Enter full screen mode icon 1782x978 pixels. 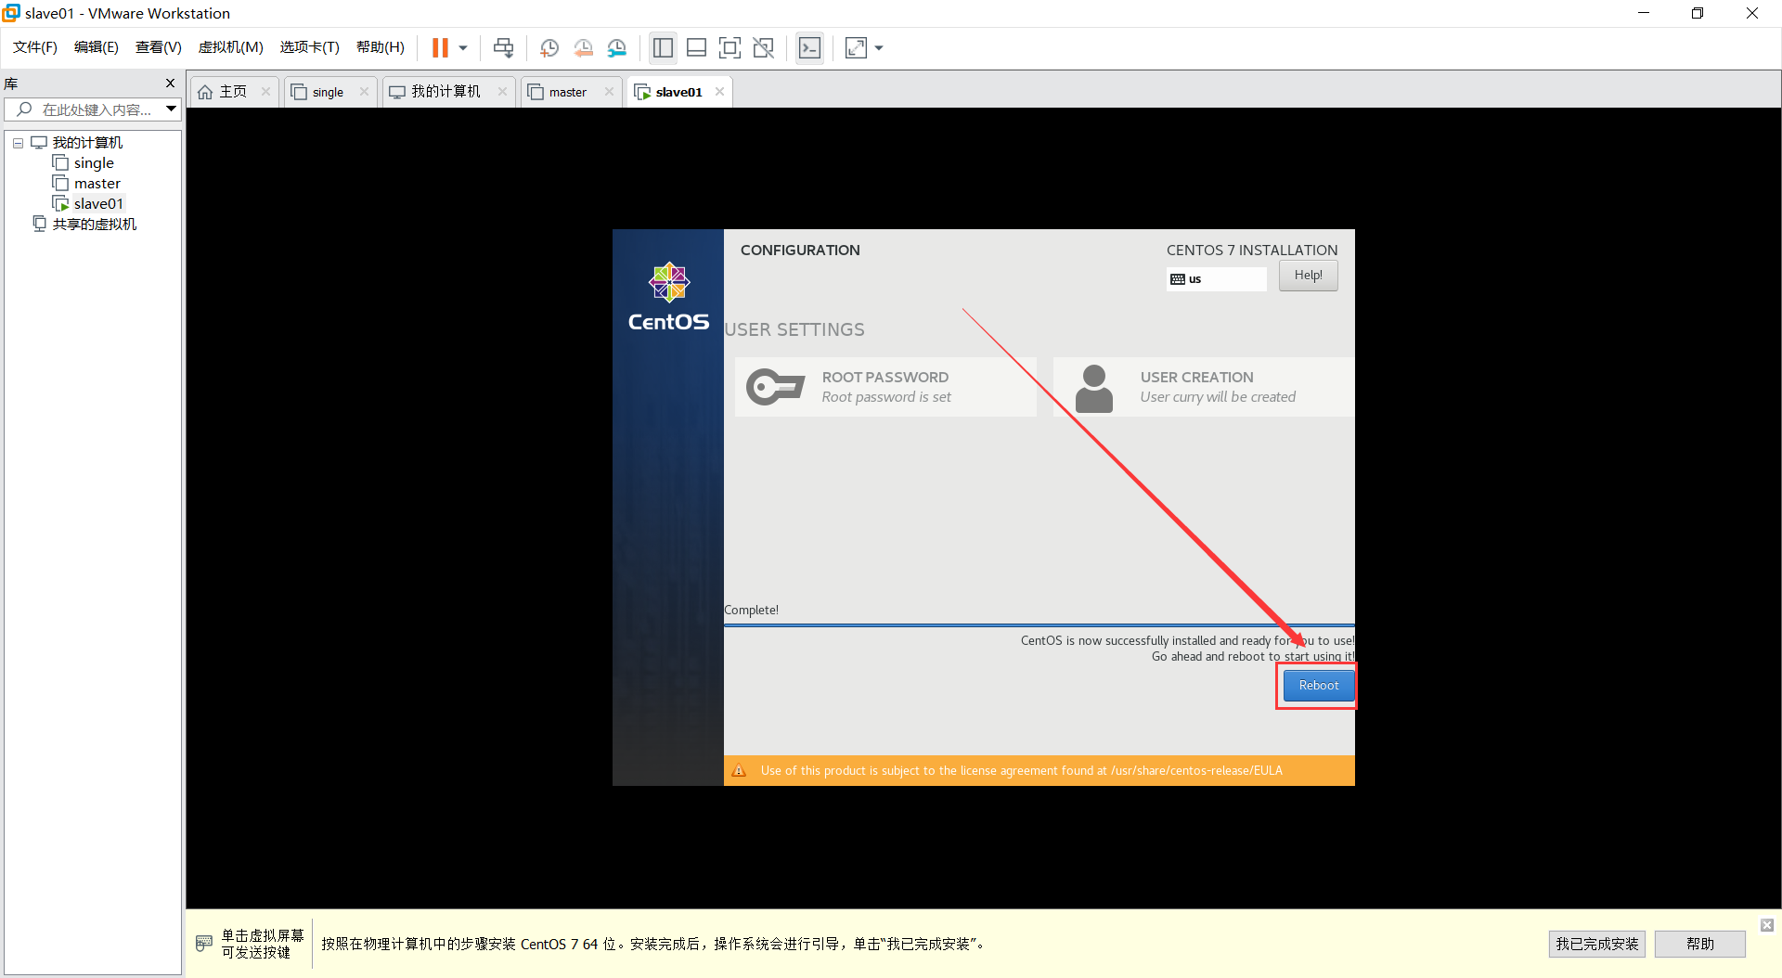(730, 48)
